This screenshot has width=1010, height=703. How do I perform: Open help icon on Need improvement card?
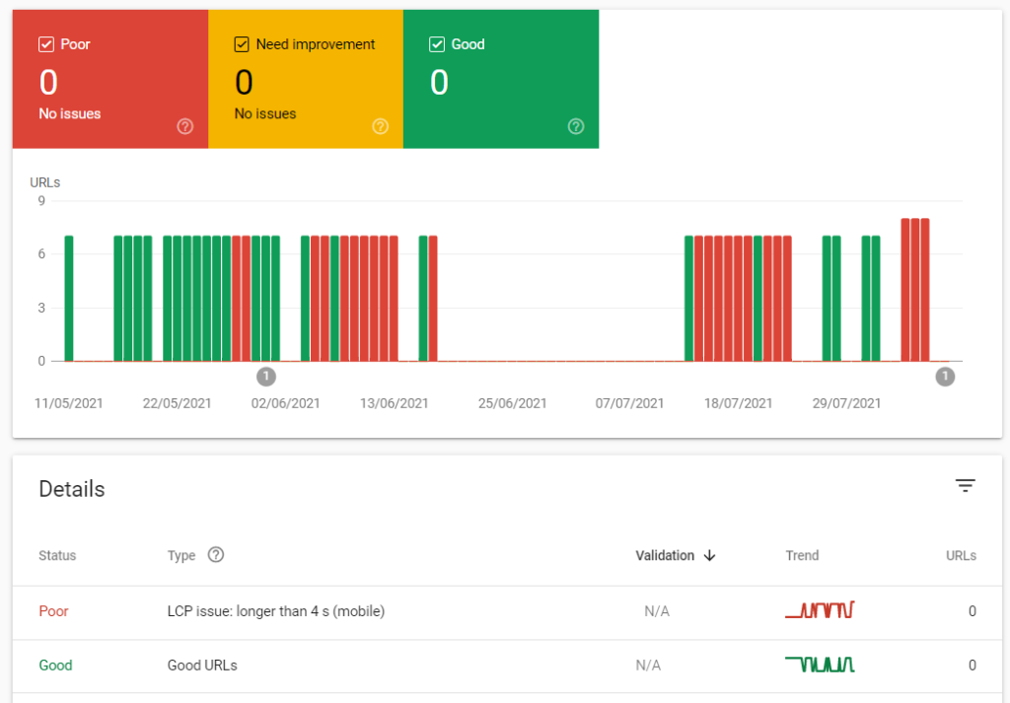[x=380, y=126]
